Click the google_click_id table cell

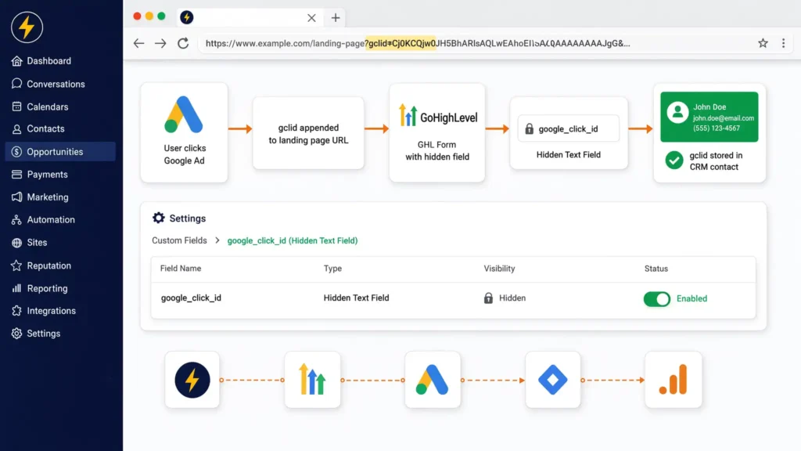(191, 298)
